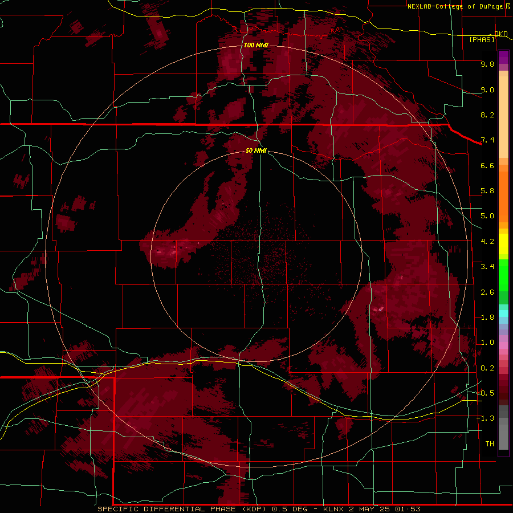
Task: Click the bright green segment of the color bar
Action: point(503,275)
